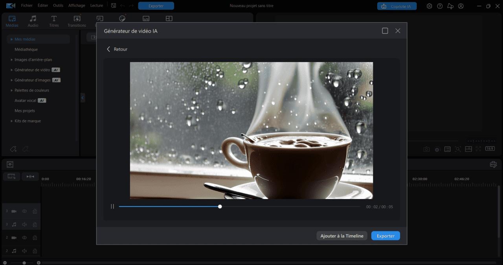Click the save project icon
Viewport: 503px width, 265px height.
pyautogui.click(x=114, y=5)
